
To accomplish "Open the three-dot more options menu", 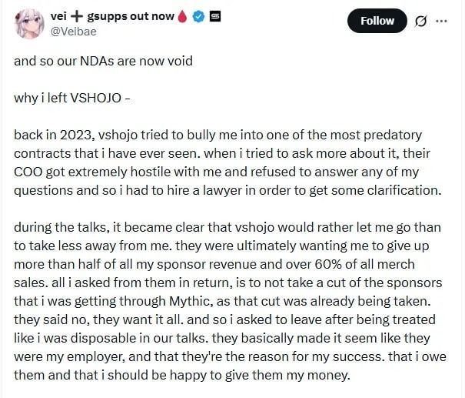I will pos(441,21).
